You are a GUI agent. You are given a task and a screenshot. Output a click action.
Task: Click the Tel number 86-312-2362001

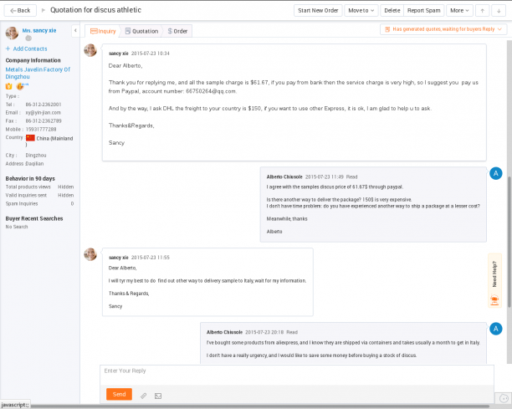(44, 105)
